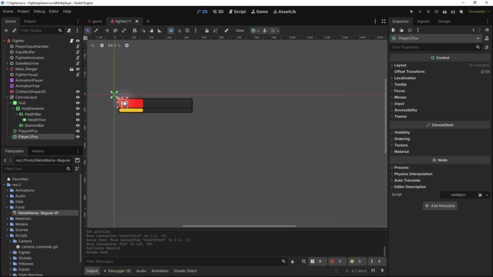The image size is (493, 277).
Task: Hide the Player1Pos node
Action: tap(78, 137)
